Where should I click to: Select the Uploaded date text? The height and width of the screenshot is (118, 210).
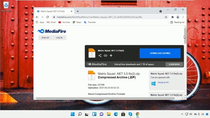click(x=103, y=88)
